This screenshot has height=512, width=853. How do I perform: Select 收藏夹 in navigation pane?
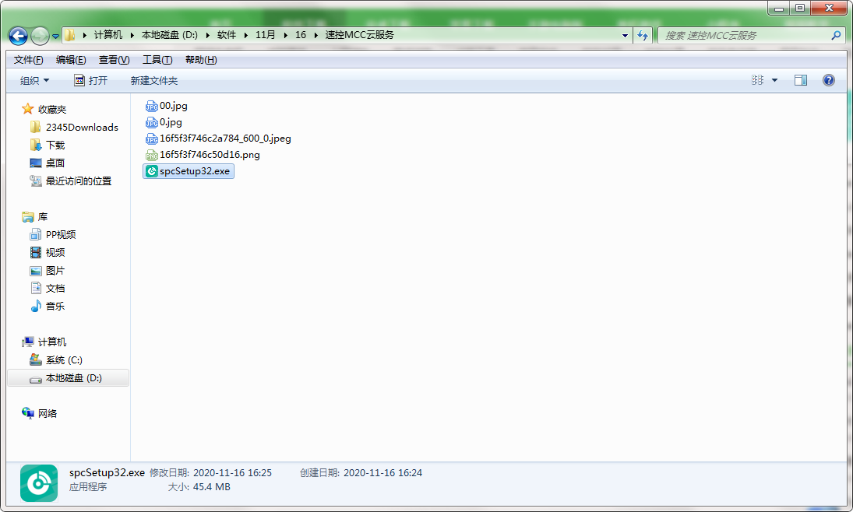click(51, 109)
